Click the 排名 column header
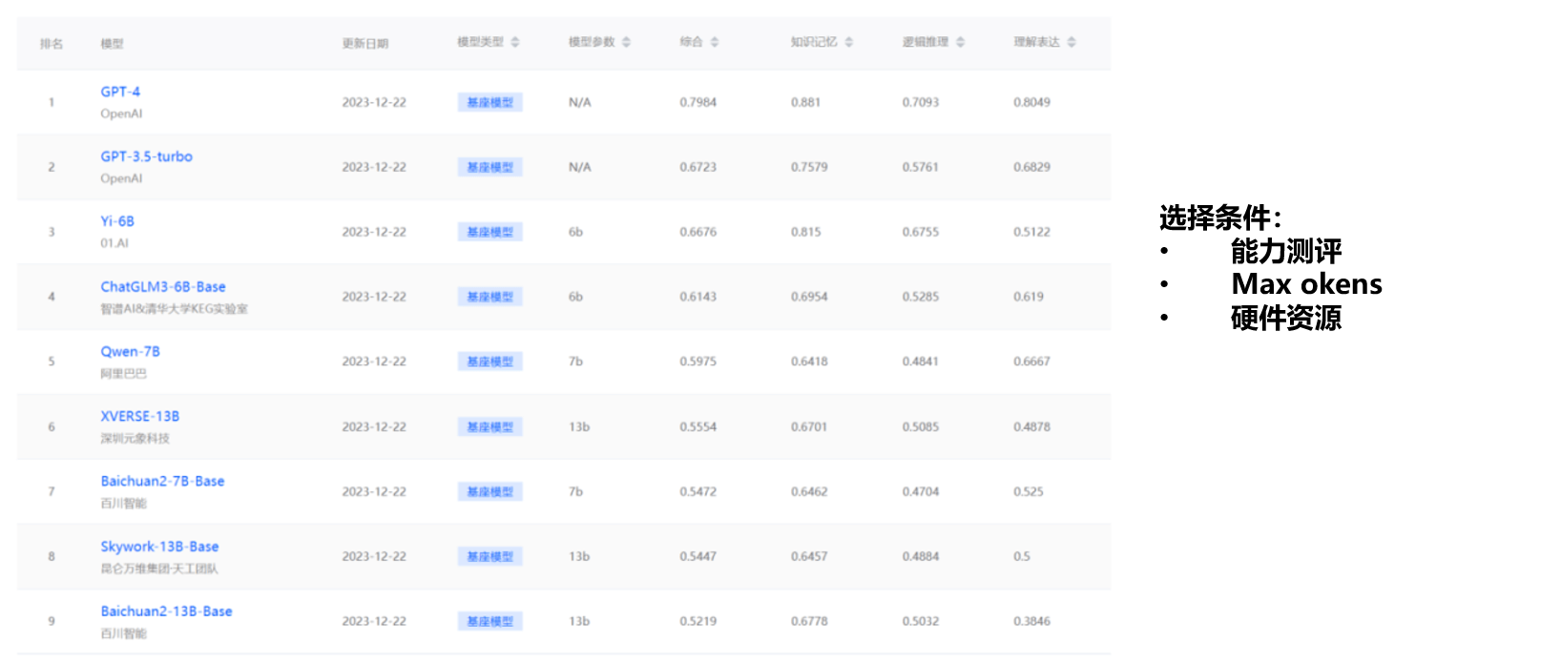The width and height of the screenshot is (1561, 663). (x=52, y=43)
